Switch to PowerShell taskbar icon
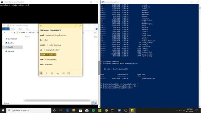Screen dimensions: 201x113 coord(119,110)
